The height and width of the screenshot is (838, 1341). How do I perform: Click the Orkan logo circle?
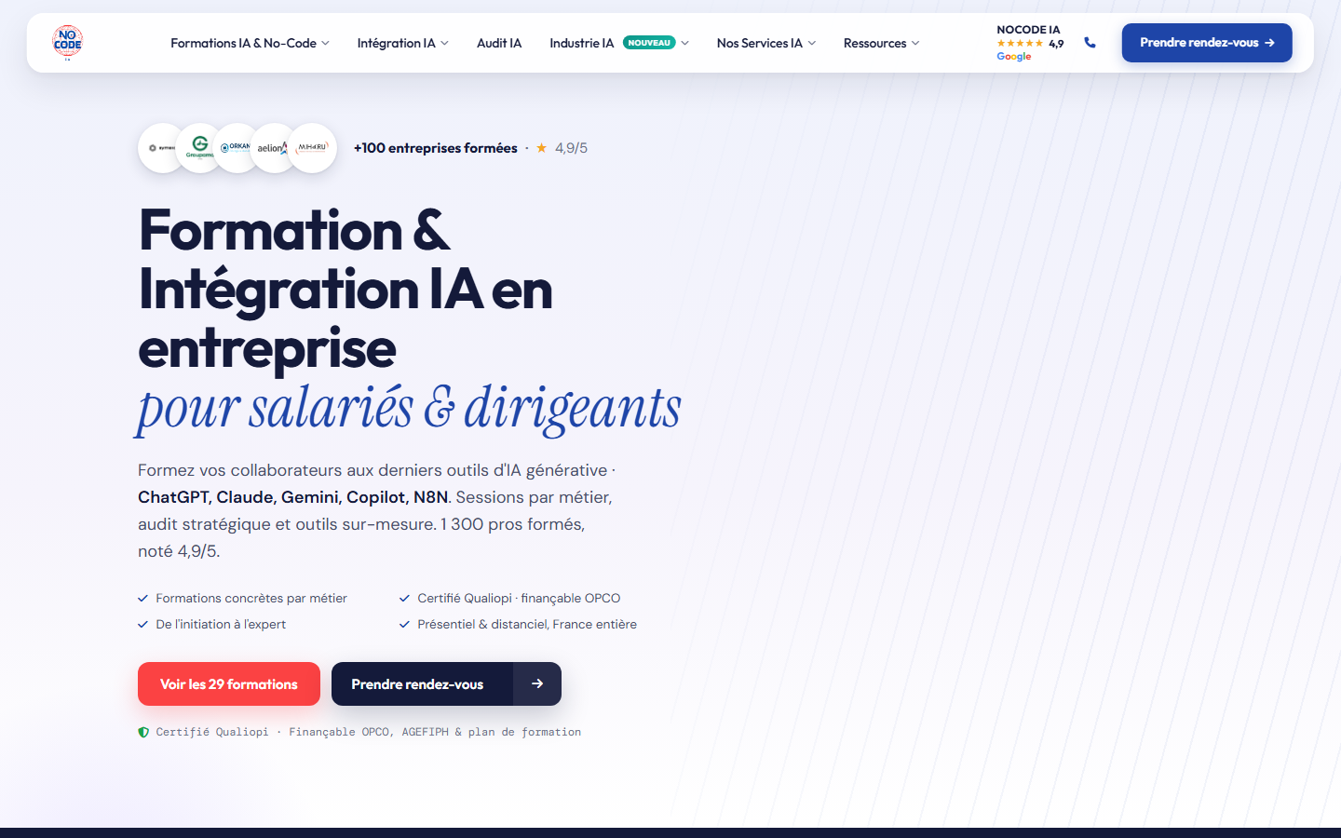(237, 148)
